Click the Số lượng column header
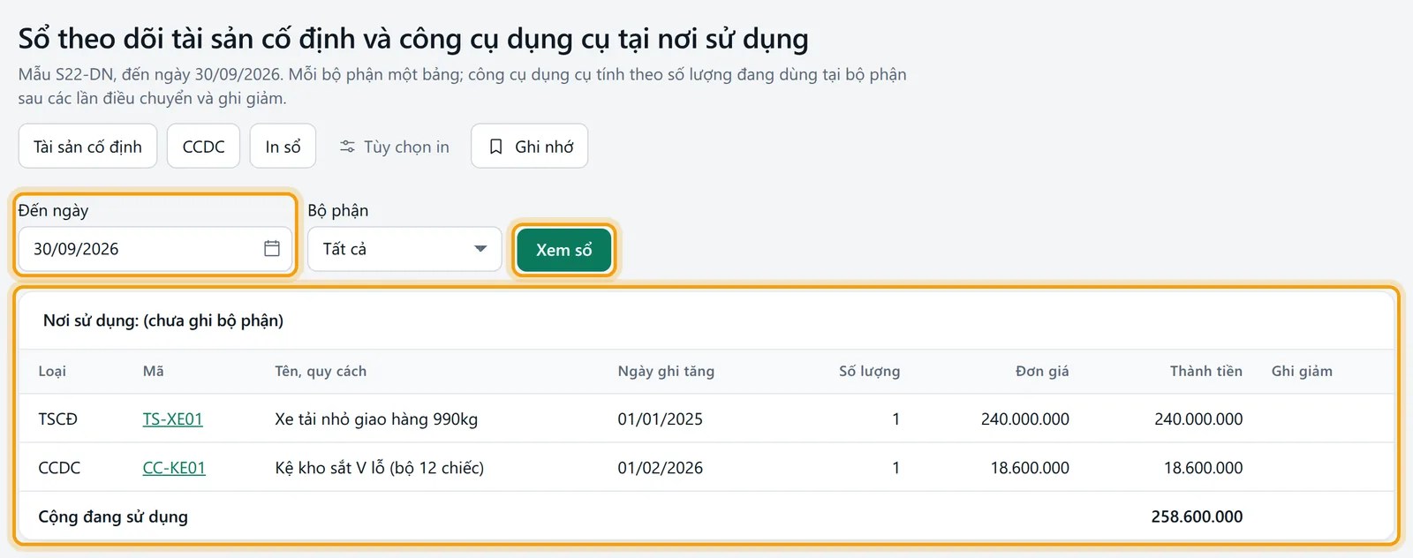 tap(870, 371)
